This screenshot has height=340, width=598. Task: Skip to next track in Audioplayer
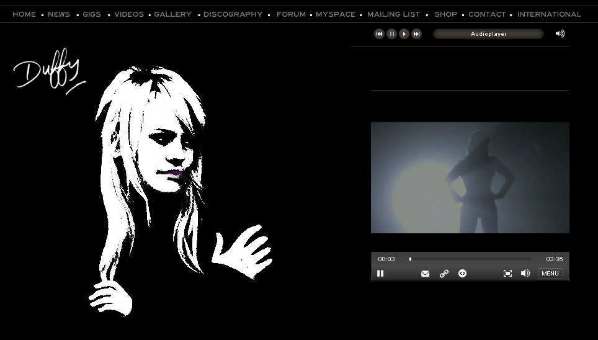(416, 34)
